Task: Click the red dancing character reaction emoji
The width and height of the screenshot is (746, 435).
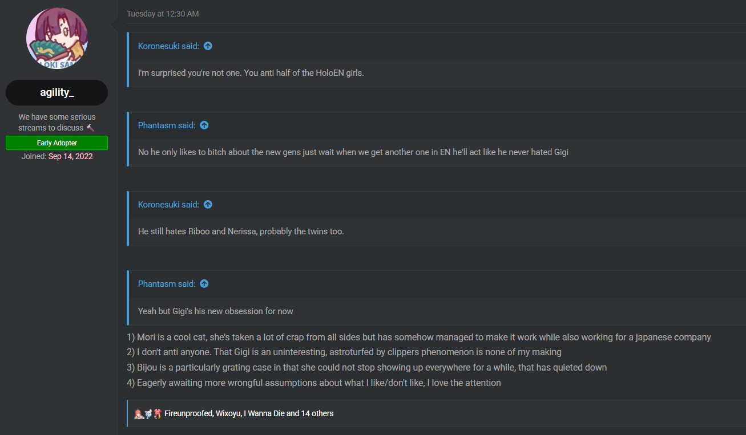Action: tap(157, 413)
